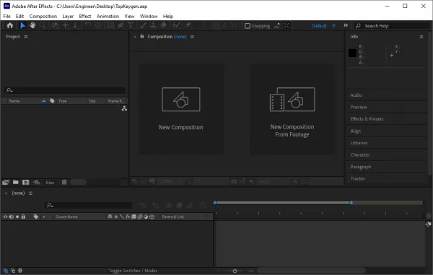The image size is (433, 275).
Task: Click New Composition From Footage
Action: click(x=292, y=109)
